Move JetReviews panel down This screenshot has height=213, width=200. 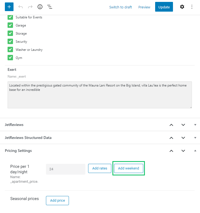pos(183,125)
